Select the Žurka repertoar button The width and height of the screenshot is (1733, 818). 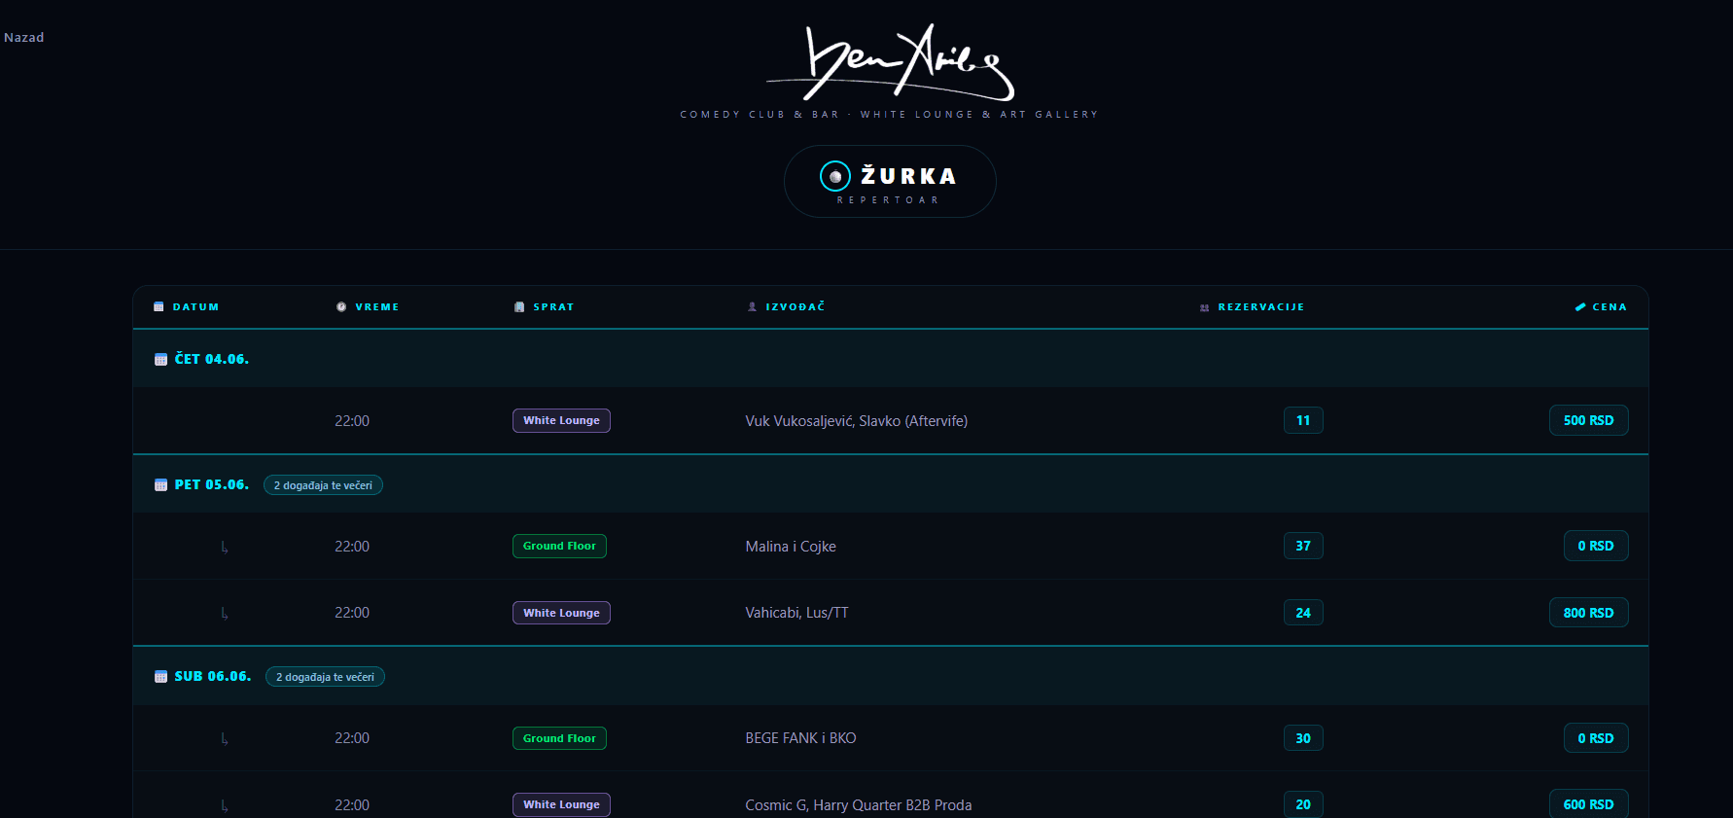pyautogui.click(x=890, y=182)
